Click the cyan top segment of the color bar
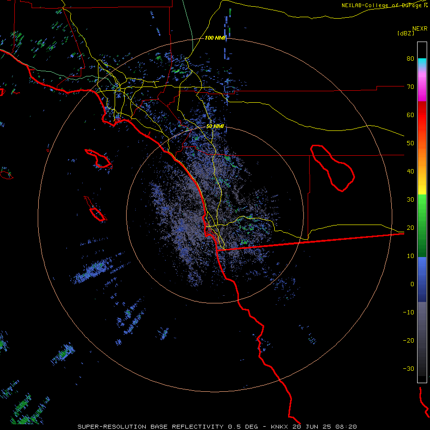This screenshot has height=430, width=430. point(422,63)
